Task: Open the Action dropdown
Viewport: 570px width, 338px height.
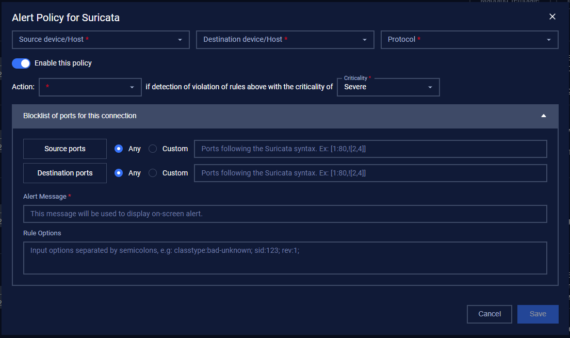Action: (90, 87)
